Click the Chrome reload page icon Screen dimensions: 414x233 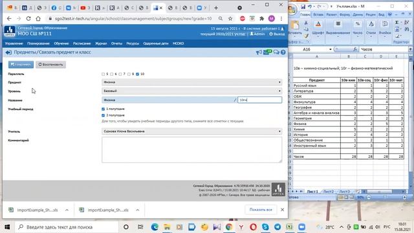28,19
